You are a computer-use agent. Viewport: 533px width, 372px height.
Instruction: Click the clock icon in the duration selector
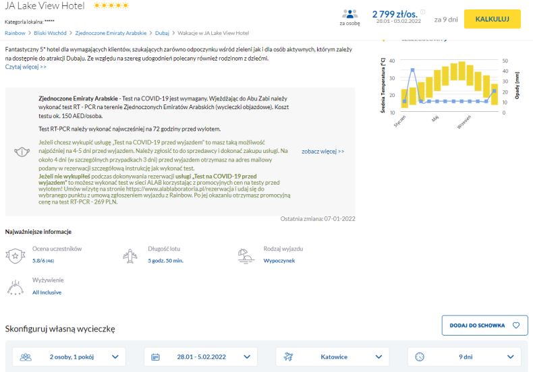420,357
